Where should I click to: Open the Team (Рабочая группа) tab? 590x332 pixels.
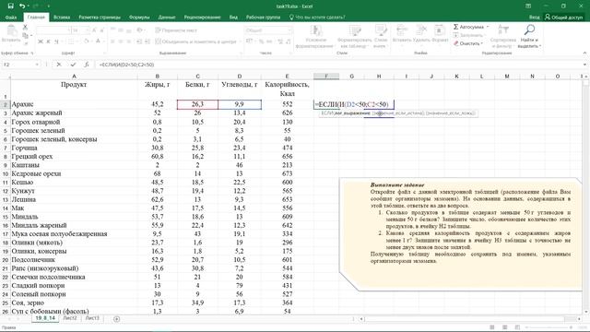(x=263, y=18)
